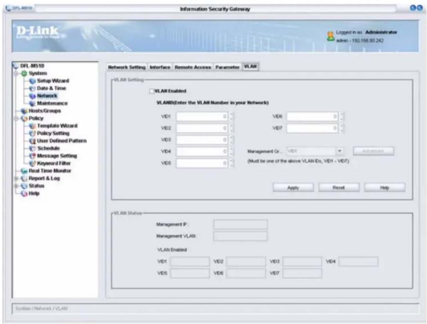Enable the VLAN Enabled checkbox
This screenshot has height=324, width=427.
click(151, 91)
